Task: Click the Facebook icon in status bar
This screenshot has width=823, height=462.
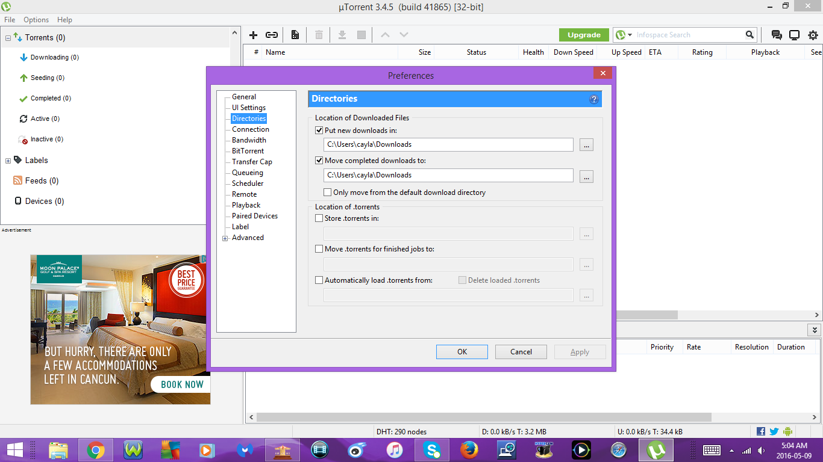Action: [761, 431]
